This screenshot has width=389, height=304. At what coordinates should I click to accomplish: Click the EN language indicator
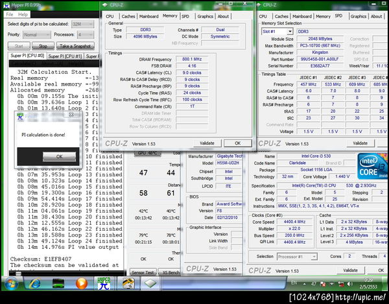[x=294, y=283]
